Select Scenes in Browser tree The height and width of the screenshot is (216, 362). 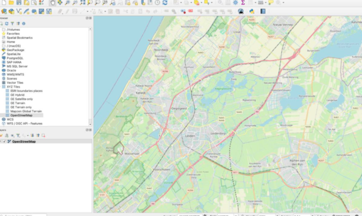click(x=12, y=79)
